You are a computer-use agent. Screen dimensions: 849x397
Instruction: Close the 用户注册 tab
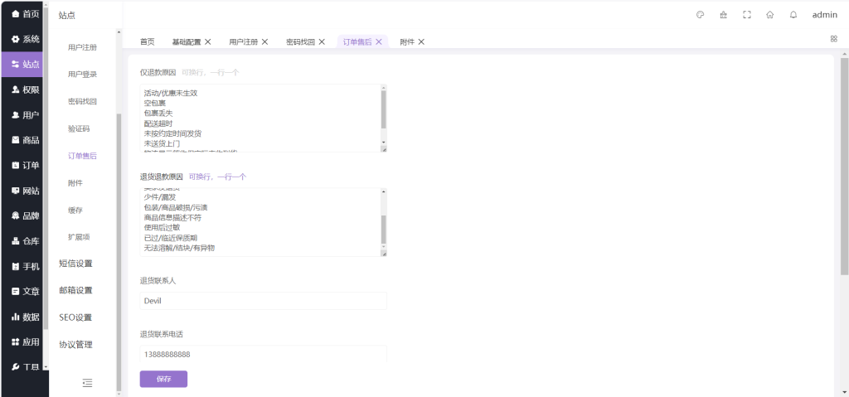click(x=264, y=41)
